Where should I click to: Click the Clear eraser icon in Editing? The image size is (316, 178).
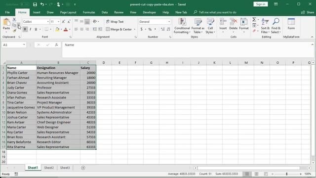(x=254, y=31)
